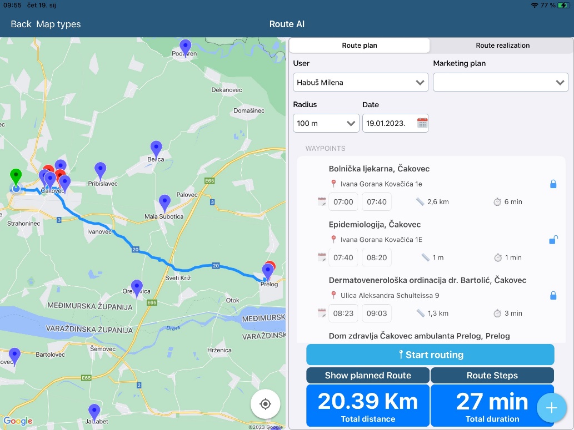Image resolution: width=574 pixels, height=430 pixels.
Task: Open the Radius dropdown set to 100 m
Action: (x=326, y=123)
